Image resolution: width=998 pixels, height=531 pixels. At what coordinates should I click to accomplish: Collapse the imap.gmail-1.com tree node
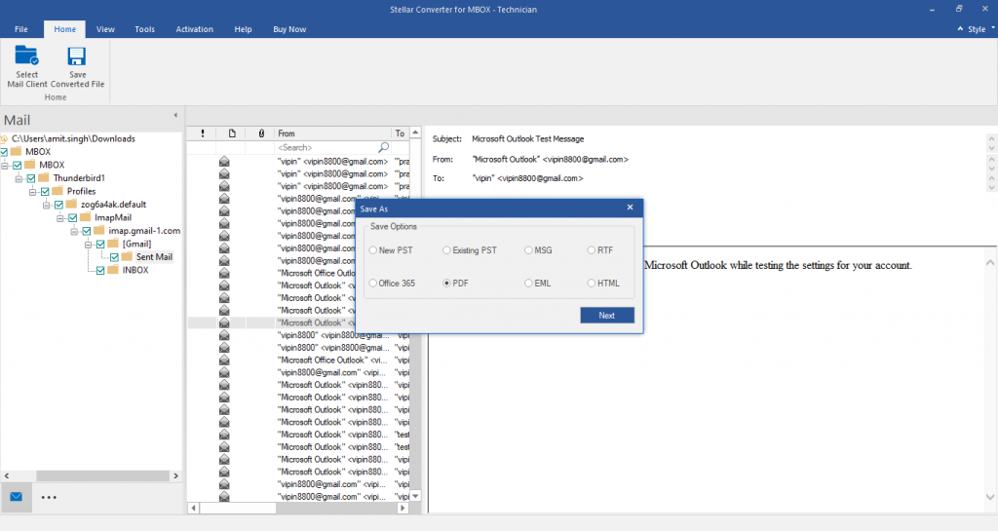coord(74,231)
